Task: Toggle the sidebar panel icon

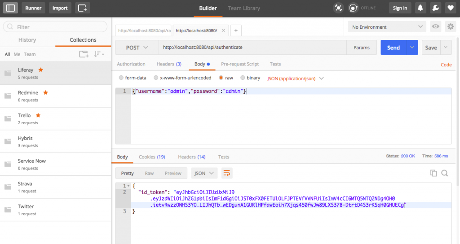Action: pos(11,8)
